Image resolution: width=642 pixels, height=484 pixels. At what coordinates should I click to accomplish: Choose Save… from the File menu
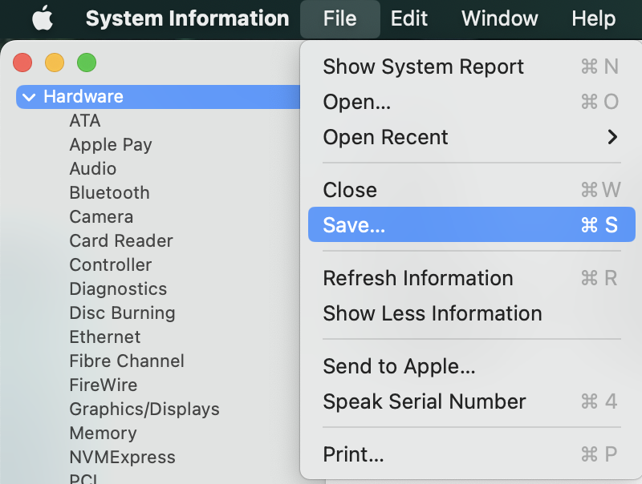[x=354, y=225]
